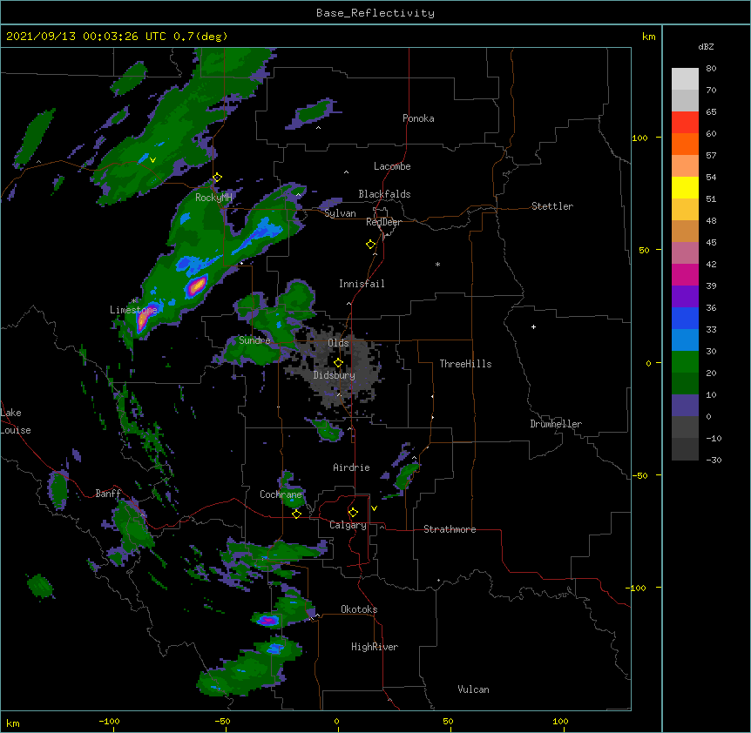Pick the bright yellow 51-54 dBZ legend swatch
This screenshot has width=751, height=733.
point(685,187)
